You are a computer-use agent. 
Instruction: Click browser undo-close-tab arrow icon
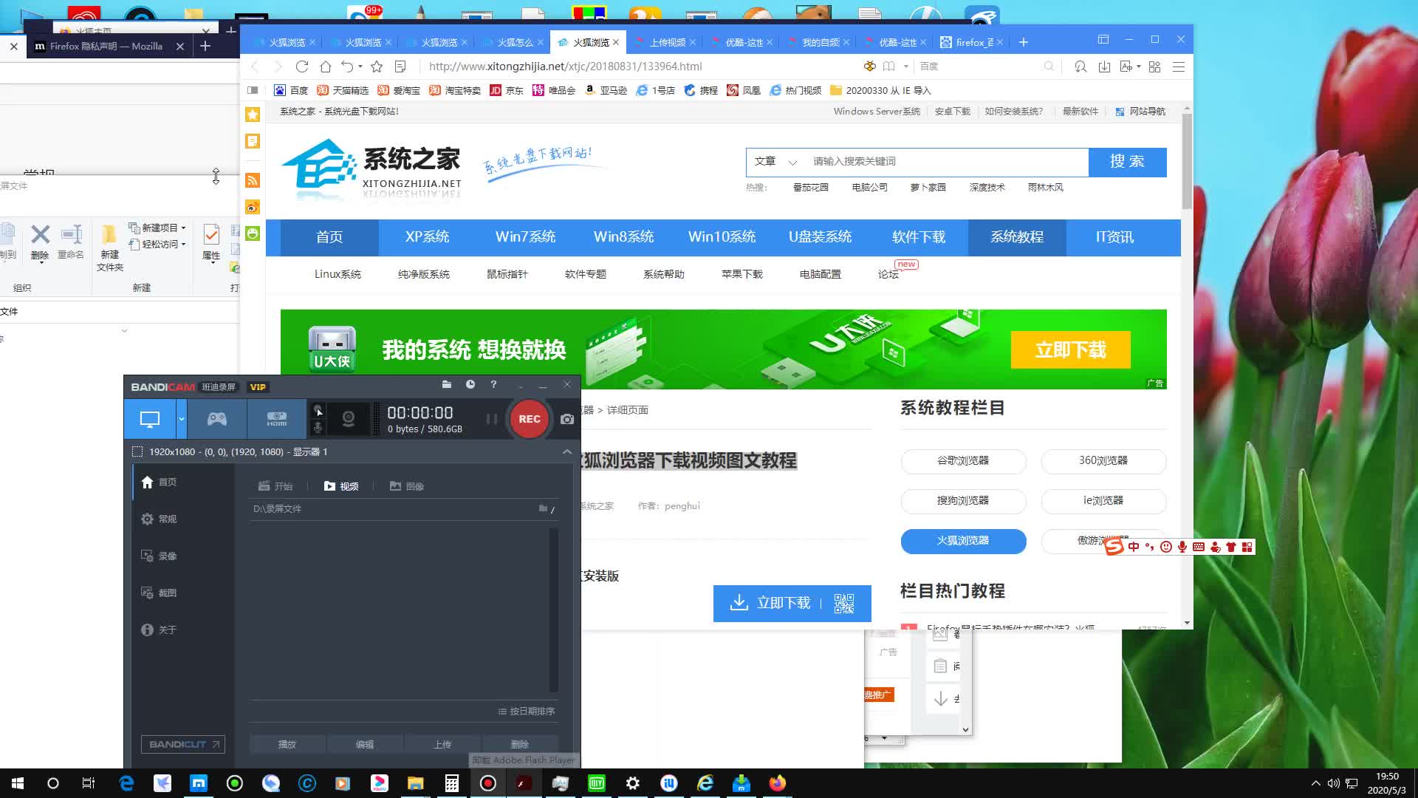(x=347, y=66)
